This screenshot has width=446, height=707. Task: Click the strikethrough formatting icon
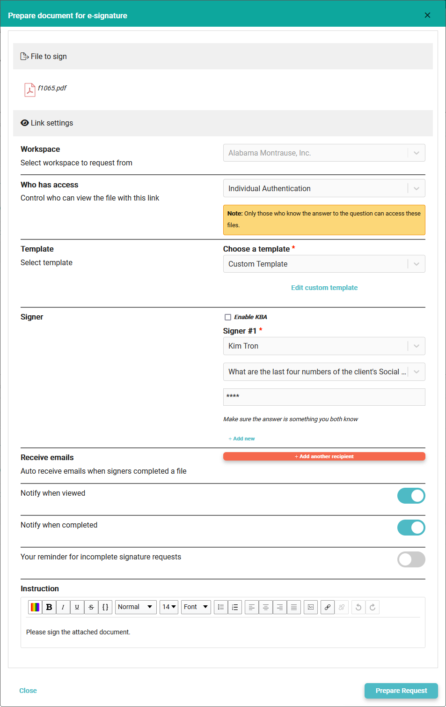pyautogui.click(x=91, y=607)
